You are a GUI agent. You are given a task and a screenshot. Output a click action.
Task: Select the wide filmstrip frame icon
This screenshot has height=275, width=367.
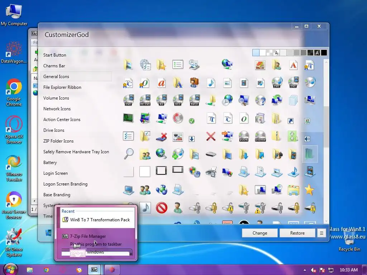click(178, 169)
